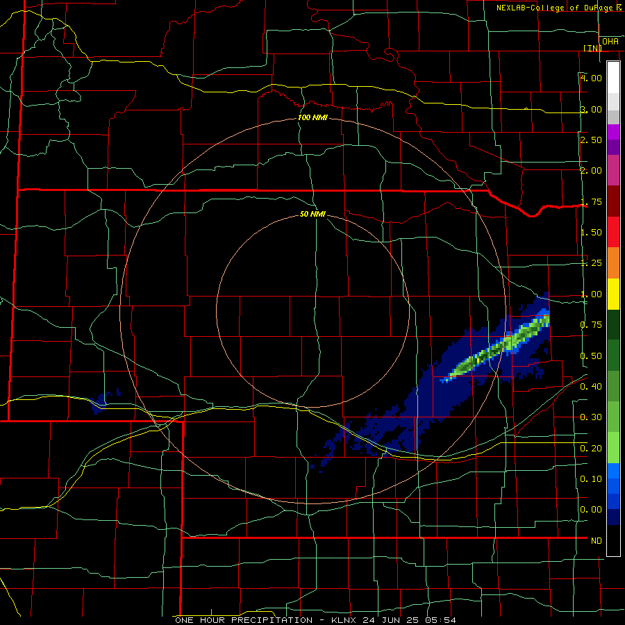Click the 'ONE HOUR PRECIPITATION' title text
This screenshot has height=625, width=625.
pyautogui.click(x=244, y=620)
